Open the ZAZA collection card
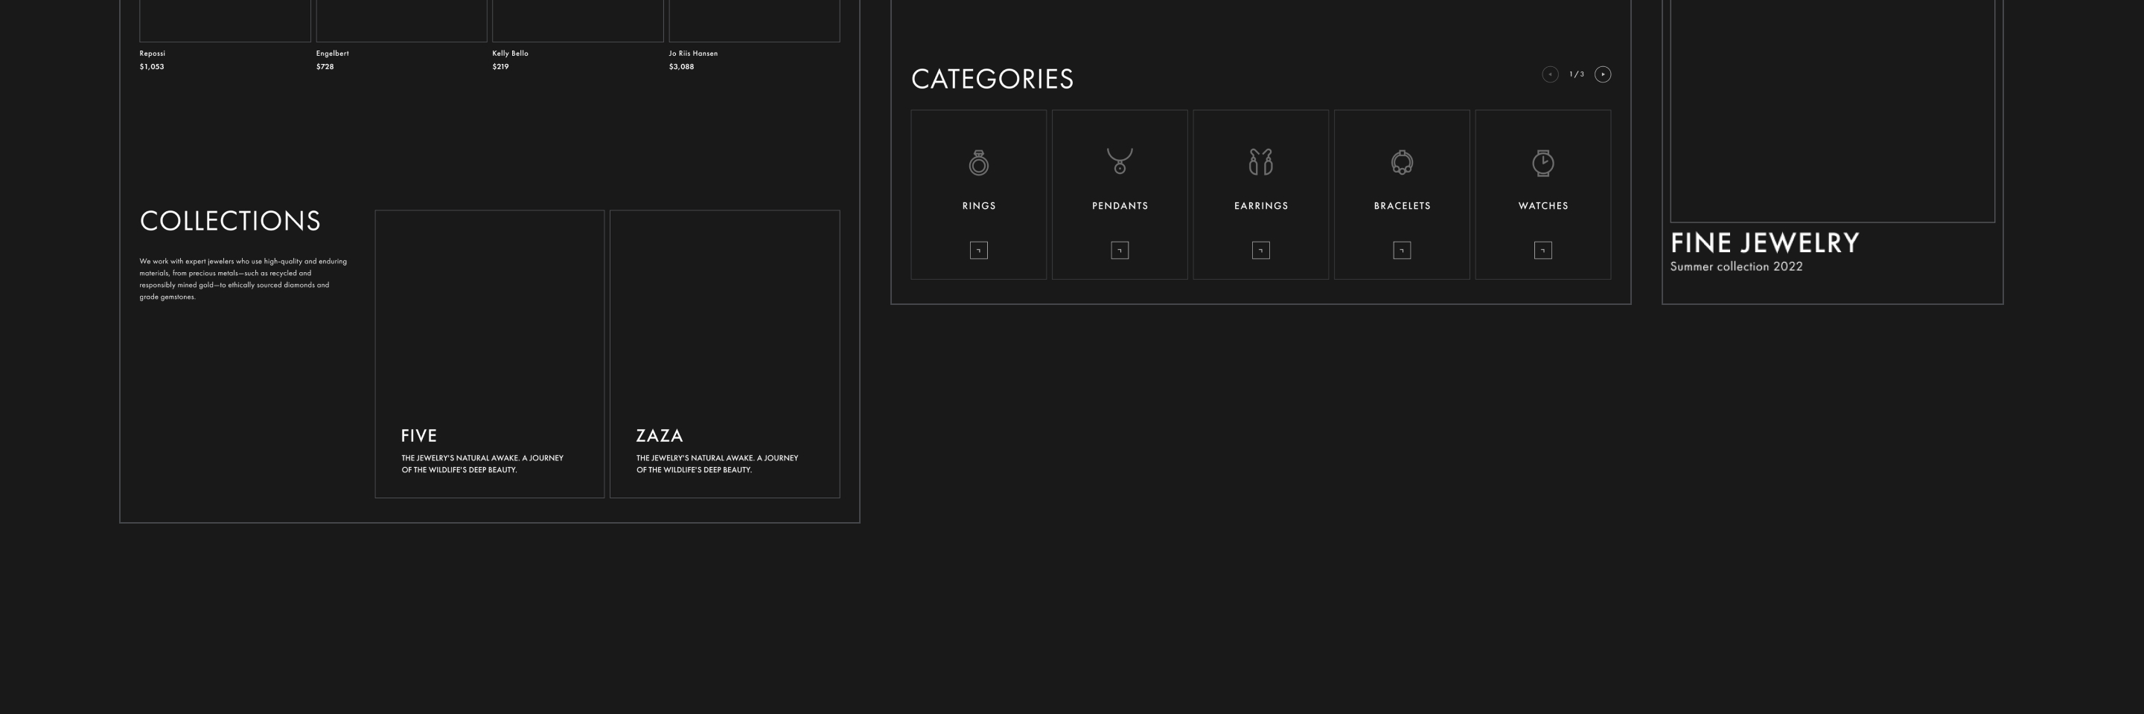Image resolution: width=2144 pixels, height=714 pixels. 724,354
